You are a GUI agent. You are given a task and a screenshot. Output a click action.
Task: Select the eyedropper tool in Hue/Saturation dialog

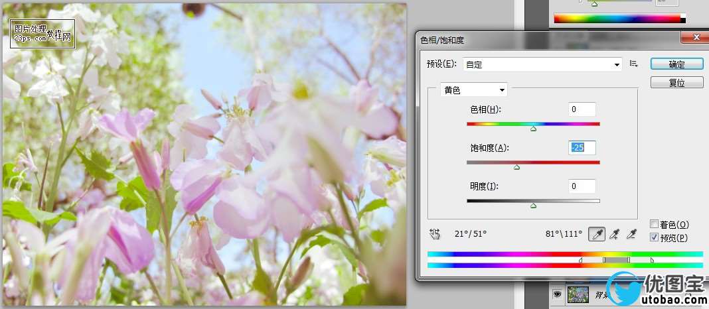597,234
